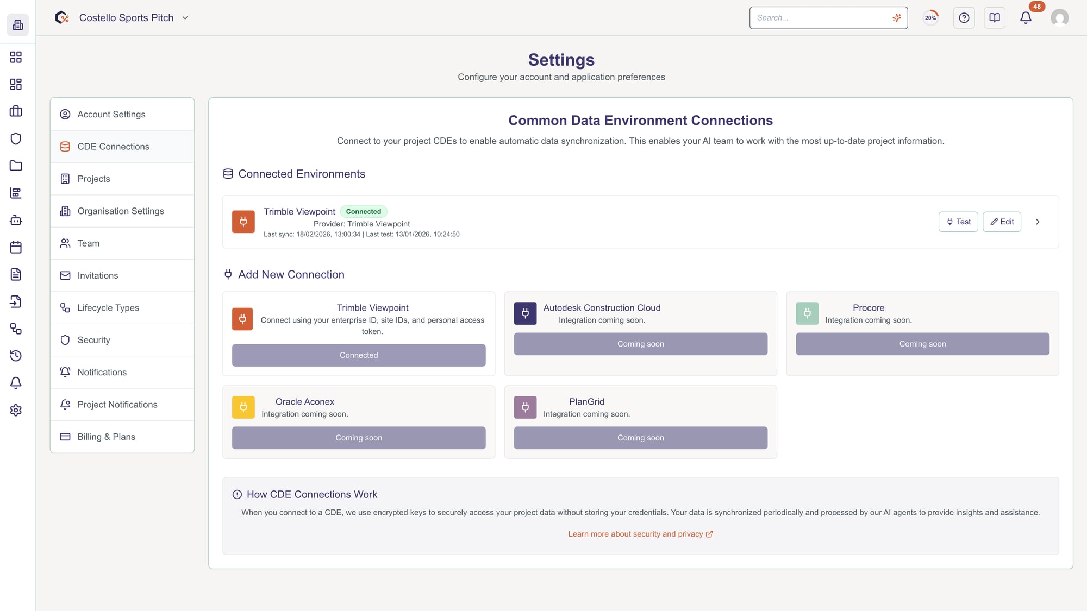Screen dimensions: 1087x611
Task: Open the workflow nodes icon in the sidebar
Action: point(15,329)
